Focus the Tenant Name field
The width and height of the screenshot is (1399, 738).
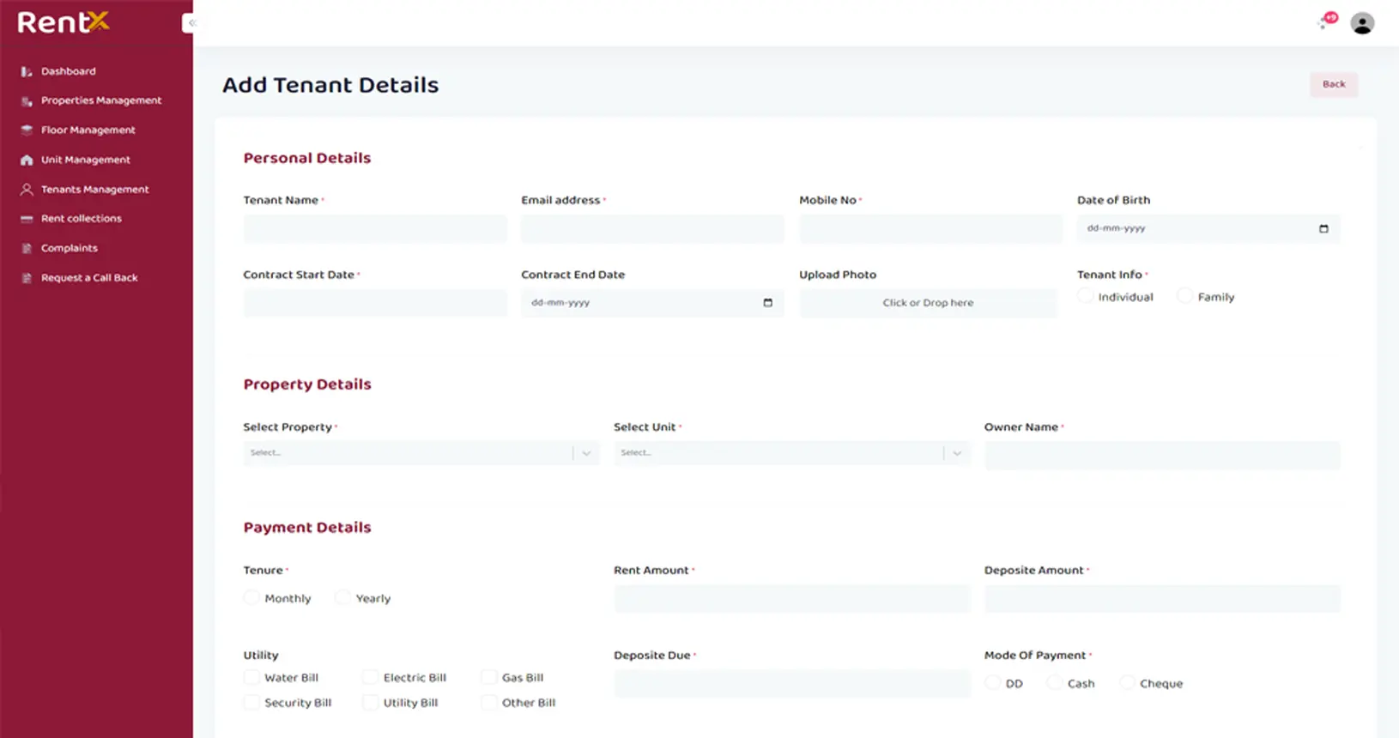click(x=375, y=228)
